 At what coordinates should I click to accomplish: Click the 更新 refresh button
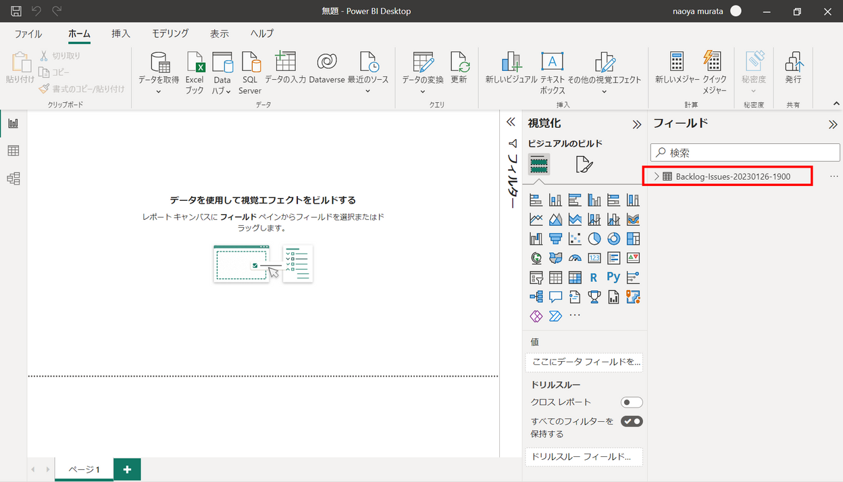[x=459, y=68]
